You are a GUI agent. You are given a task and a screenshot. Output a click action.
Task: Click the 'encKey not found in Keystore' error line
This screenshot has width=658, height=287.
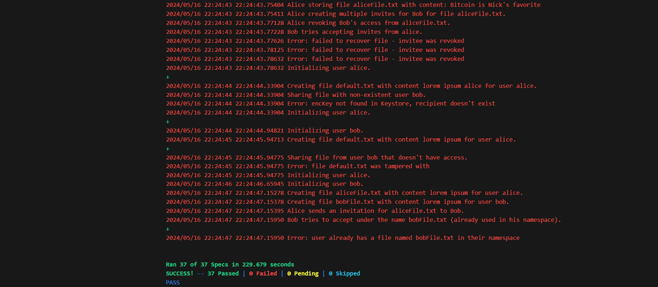(330, 103)
